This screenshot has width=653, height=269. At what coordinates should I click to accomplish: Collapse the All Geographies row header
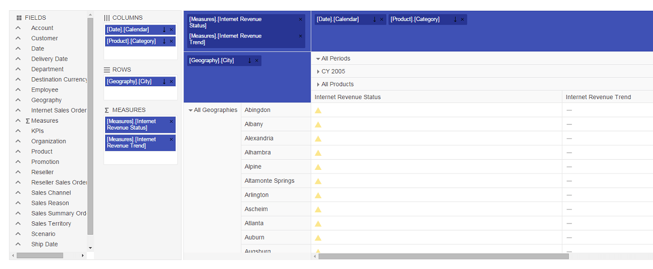tap(190, 110)
